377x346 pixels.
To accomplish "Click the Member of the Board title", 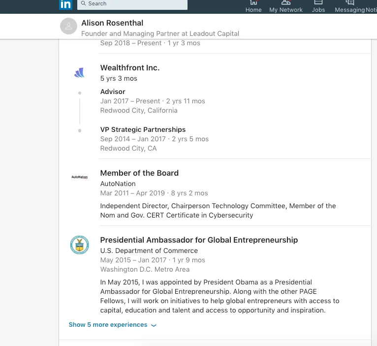I will tap(139, 173).
